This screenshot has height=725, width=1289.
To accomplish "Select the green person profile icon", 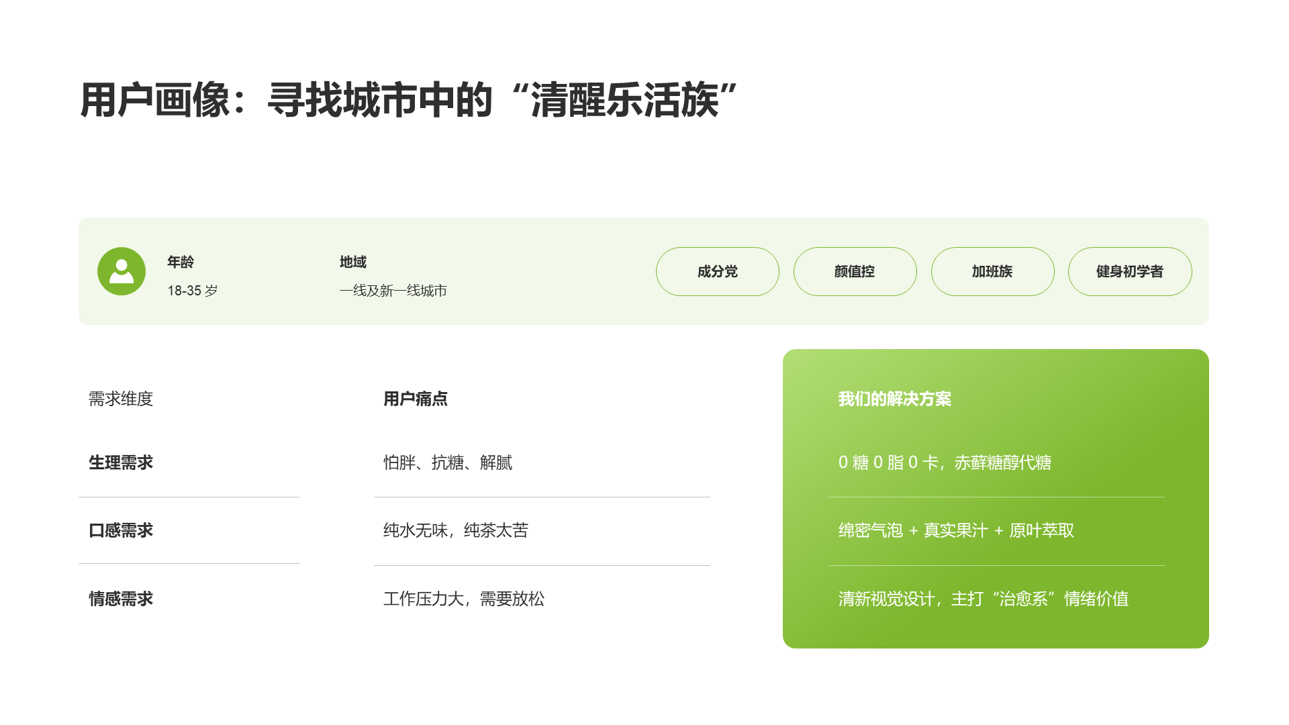I will point(121,271).
